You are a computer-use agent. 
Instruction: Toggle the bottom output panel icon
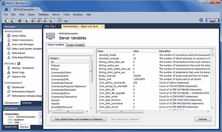[x=213, y=20]
